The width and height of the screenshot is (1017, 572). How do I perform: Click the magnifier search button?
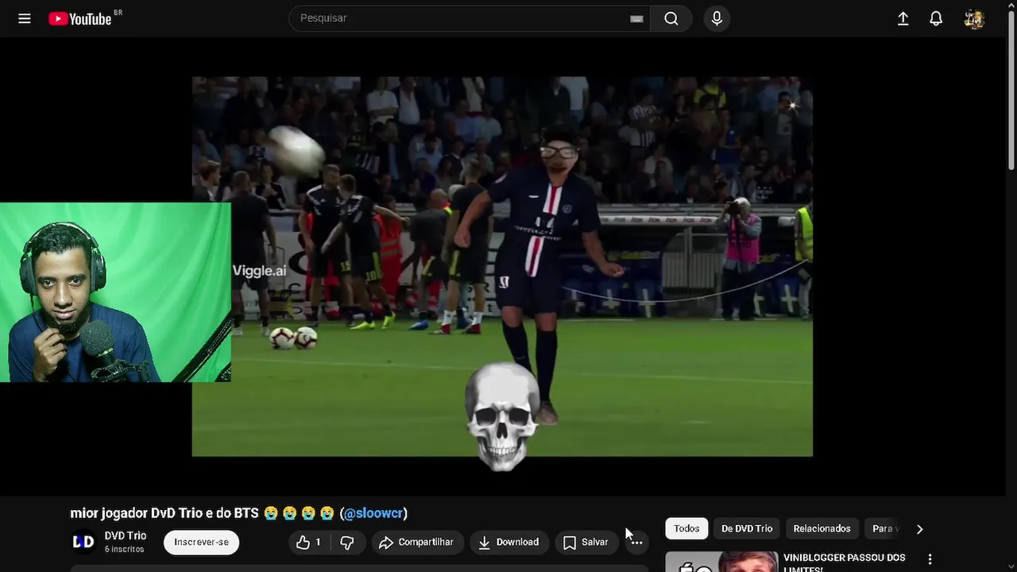(671, 18)
